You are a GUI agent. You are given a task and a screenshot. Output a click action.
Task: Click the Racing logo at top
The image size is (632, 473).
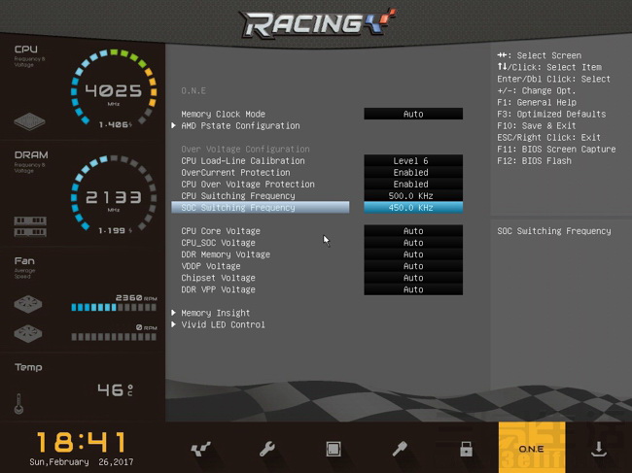click(x=318, y=23)
